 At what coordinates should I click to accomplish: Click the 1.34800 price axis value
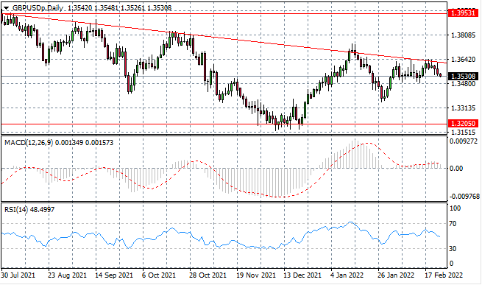(463, 83)
